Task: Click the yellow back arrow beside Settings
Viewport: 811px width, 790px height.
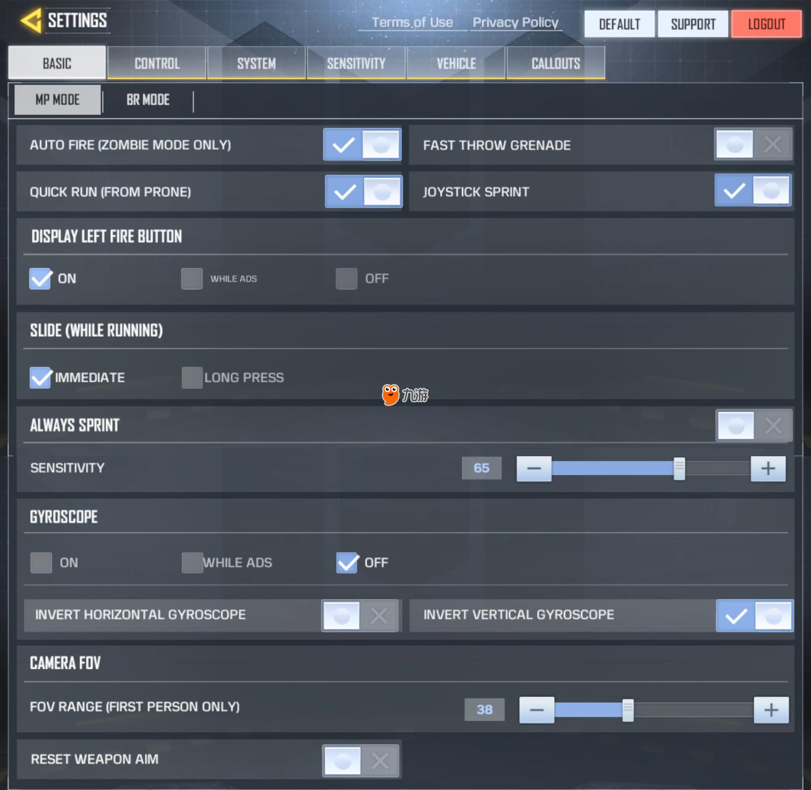Action: tap(31, 20)
